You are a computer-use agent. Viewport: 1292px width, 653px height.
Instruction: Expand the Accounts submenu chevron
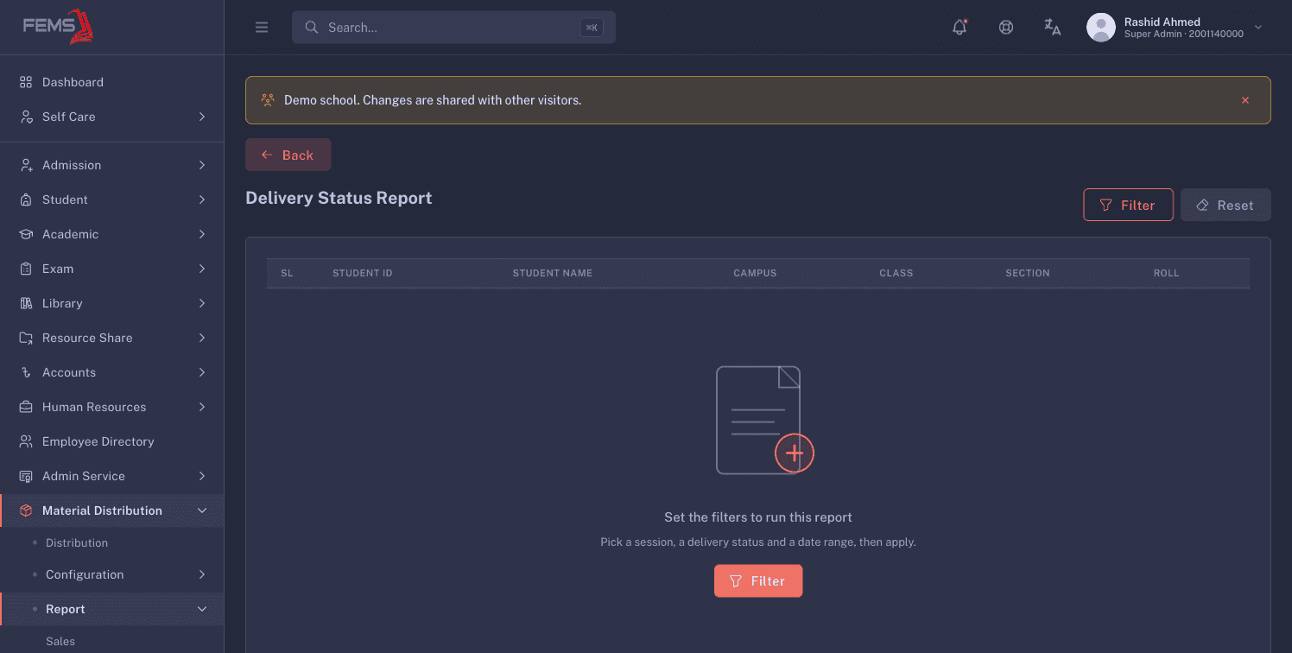[x=202, y=372]
